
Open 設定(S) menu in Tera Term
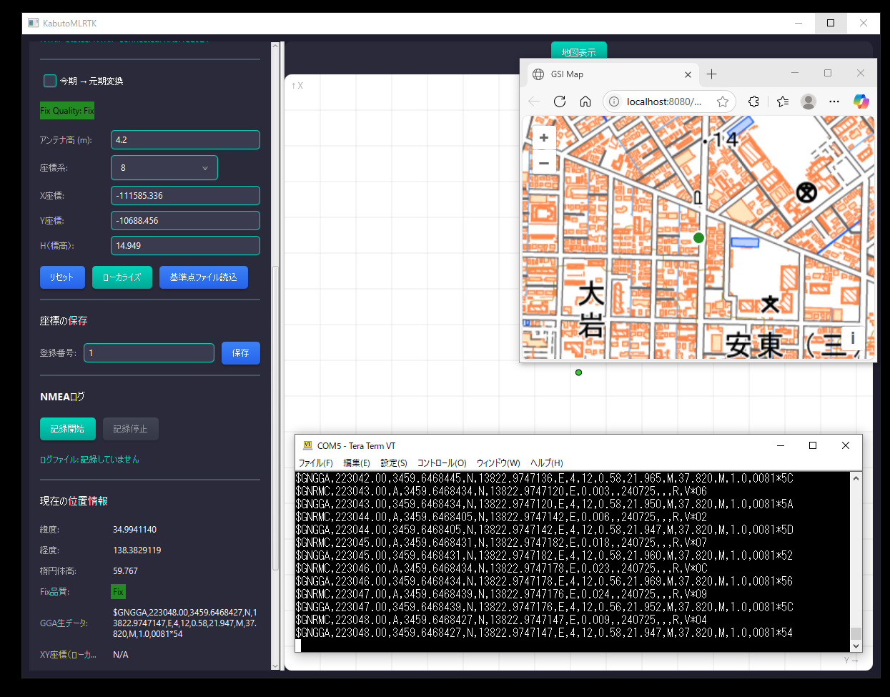[x=393, y=463]
